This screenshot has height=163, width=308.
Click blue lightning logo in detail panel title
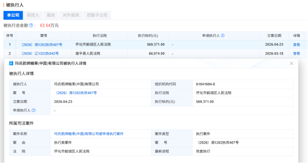11,63
